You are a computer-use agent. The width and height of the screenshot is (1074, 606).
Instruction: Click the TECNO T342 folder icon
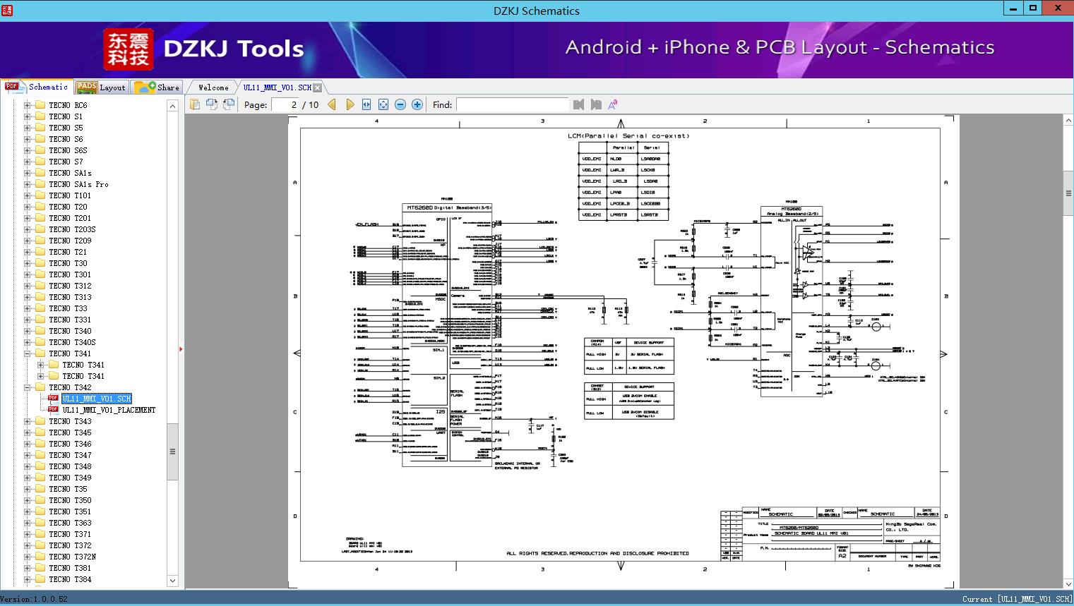point(40,387)
